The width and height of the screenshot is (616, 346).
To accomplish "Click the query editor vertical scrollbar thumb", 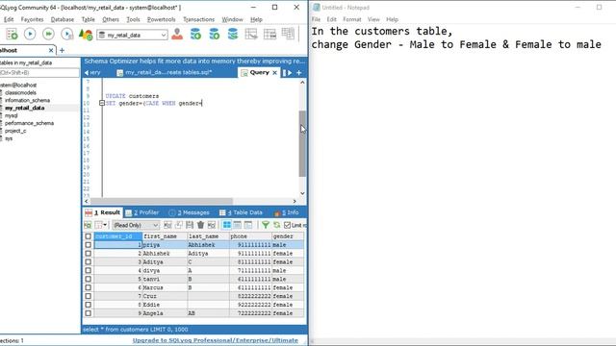I will coord(302,143).
